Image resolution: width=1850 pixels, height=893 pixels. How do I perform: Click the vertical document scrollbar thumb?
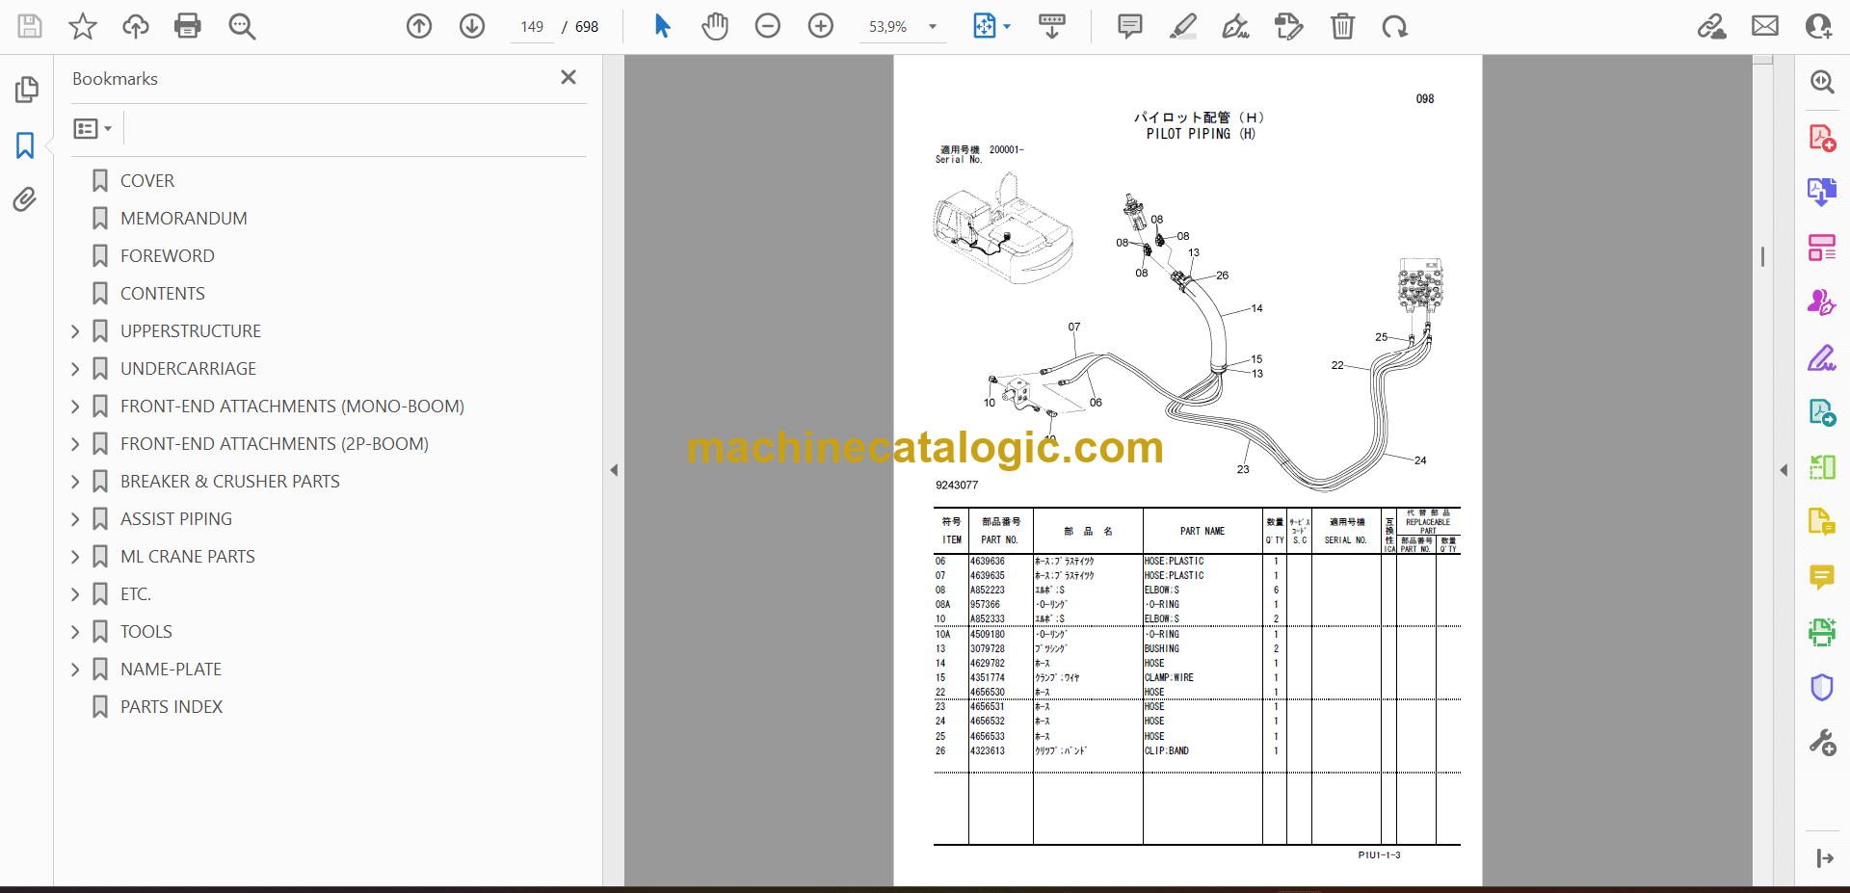1762,256
